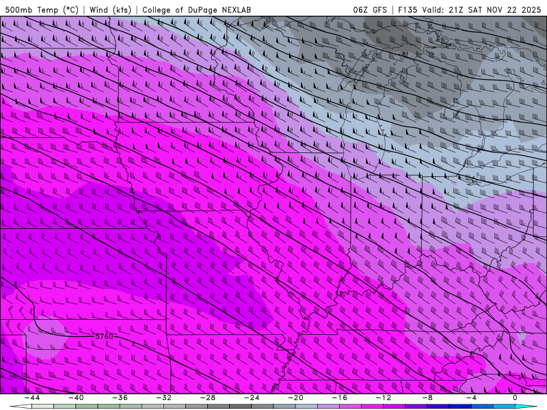The height and width of the screenshot is (410, 547).
Task: Click the "F135 Valid: 21Z SAT NOV 22 2025" text
Action: [x=470, y=10]
